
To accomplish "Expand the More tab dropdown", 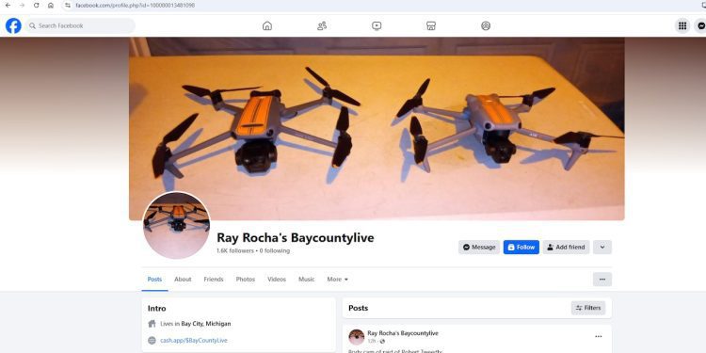I will [338, 280].
